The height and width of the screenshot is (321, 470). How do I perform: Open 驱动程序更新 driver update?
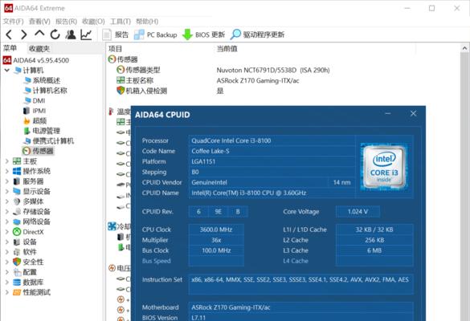[x=257, y=35]
